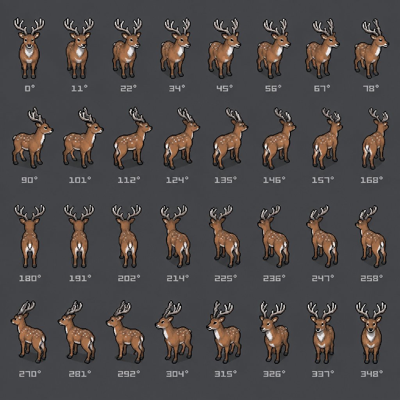Click the 247° angle label
This screenshot has height=400, width=400.
pyautogui.click(x=323, y=278)
